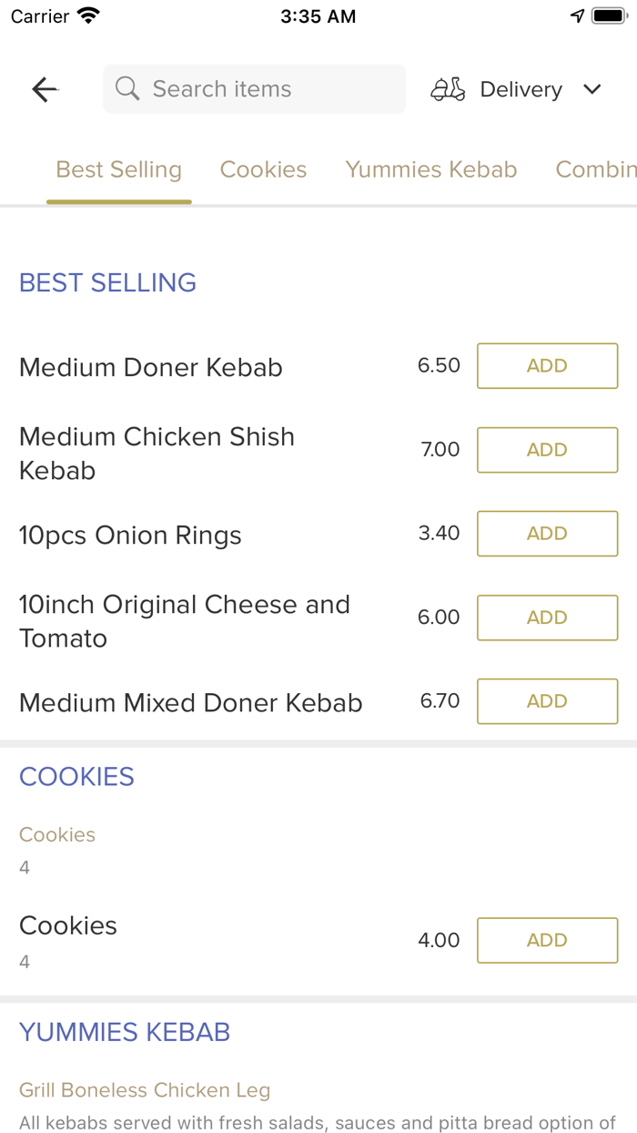The width and height of the screenshot is (637, 1133).
Task: Add 10inch Original Cheese and Tomato
Action: click(x=547, y=618)
